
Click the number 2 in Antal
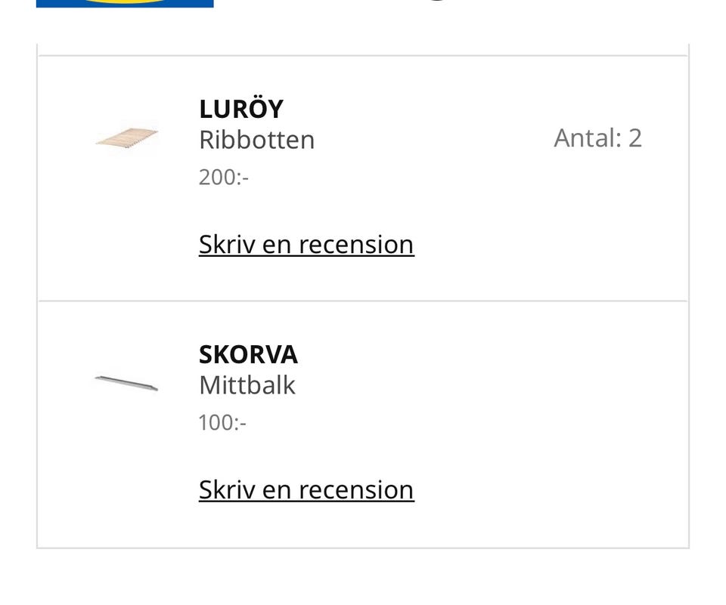point(634,138)
